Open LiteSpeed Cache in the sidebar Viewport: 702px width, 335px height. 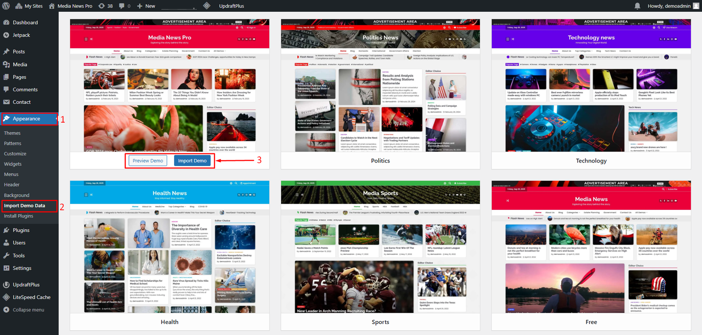31,297
